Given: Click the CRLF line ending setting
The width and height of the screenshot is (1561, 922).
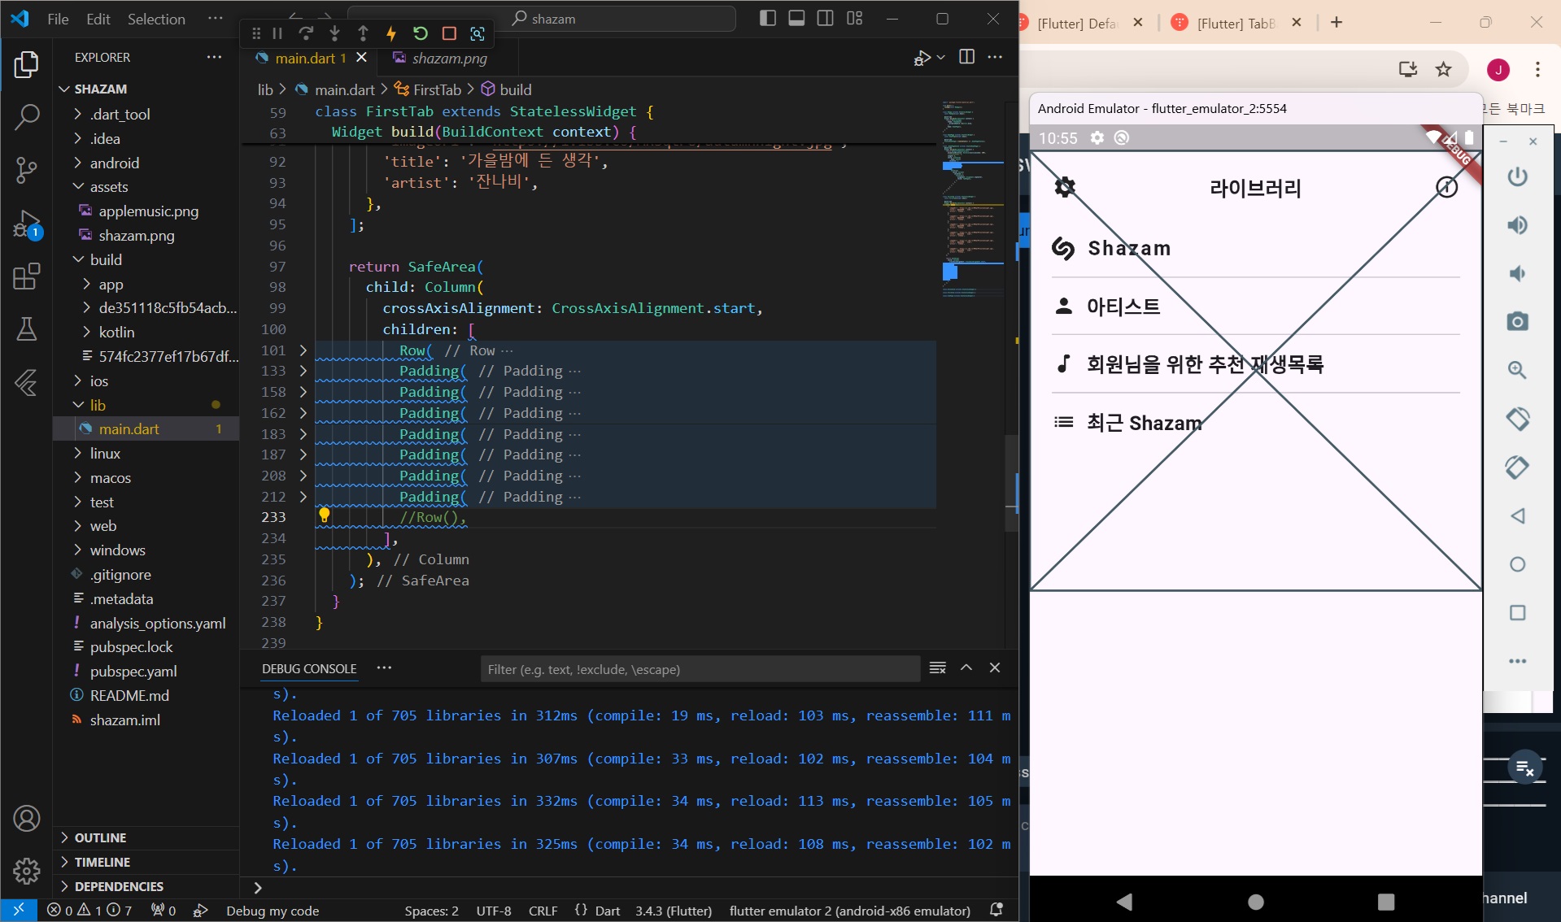Looking at the screenshot, I should tap(543, 911).
